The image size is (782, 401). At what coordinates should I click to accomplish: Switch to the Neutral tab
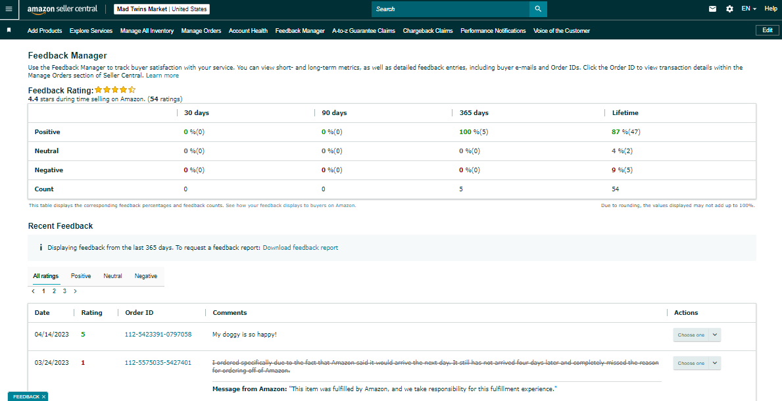[112, 276]
